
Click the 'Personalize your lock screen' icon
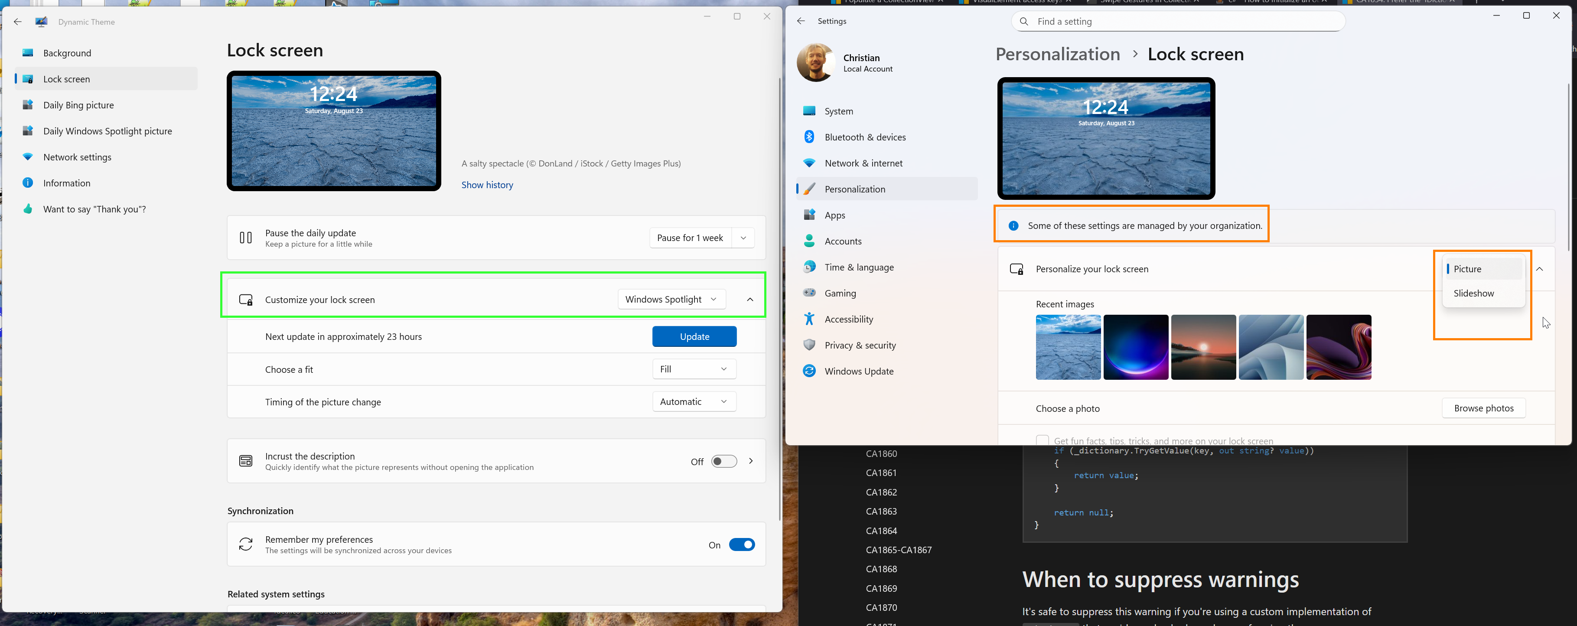(1017, 269)
